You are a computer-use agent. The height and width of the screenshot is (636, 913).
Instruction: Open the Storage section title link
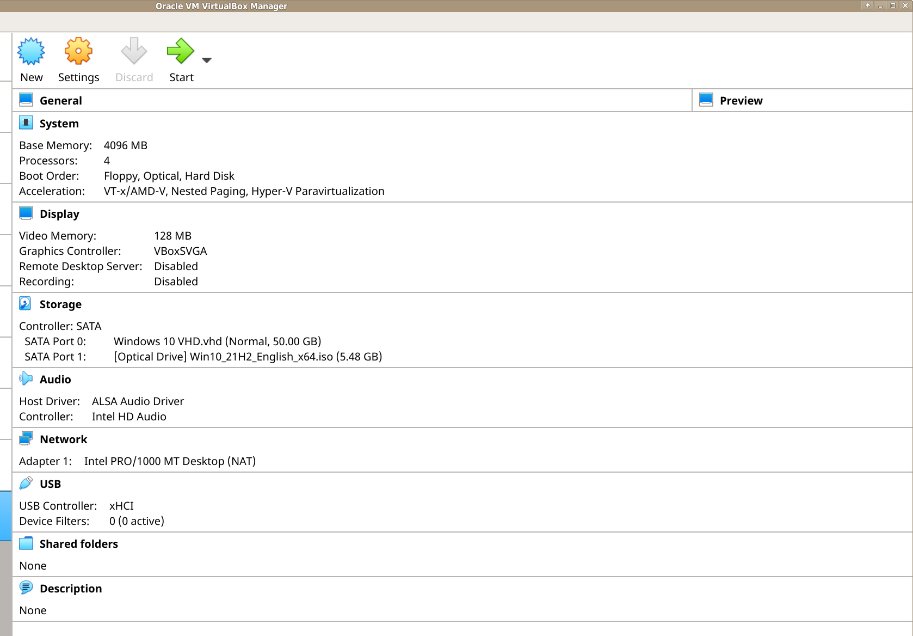pos(60,304)
